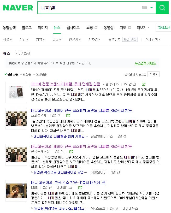Open the on-screen keyboard icon in search box
The image size is (171, 213).
tap(145, 8)
